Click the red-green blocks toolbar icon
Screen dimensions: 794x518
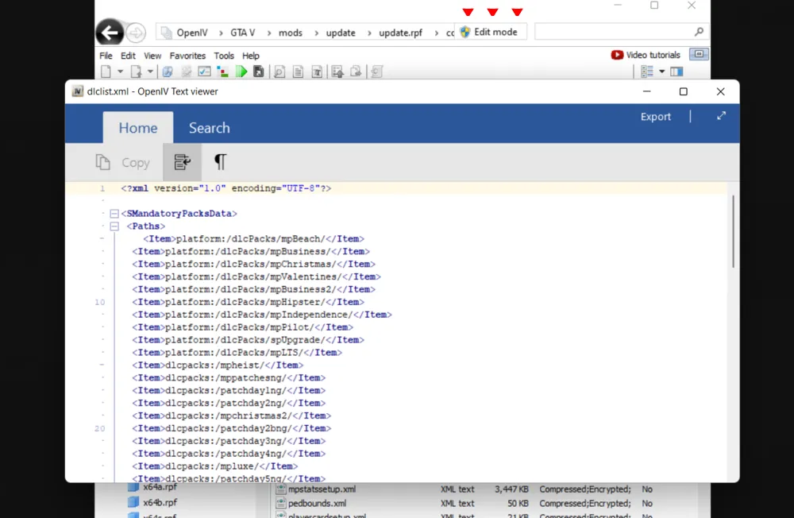pos(223,72)
